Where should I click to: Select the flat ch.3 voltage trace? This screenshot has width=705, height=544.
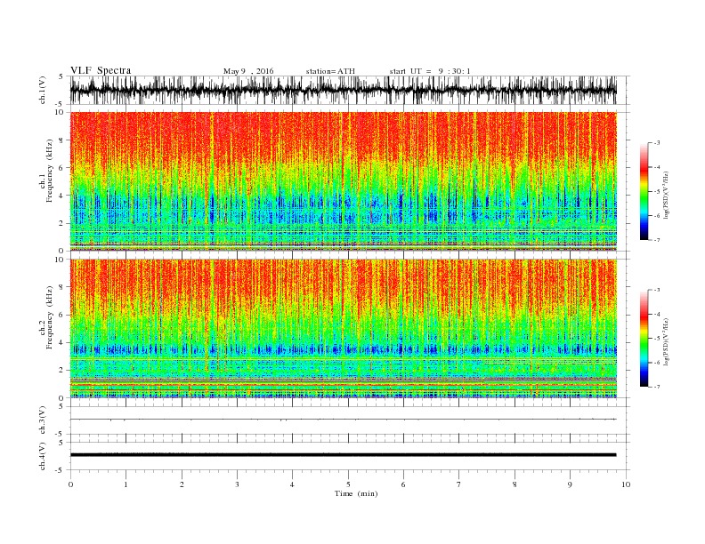click(343, 420)
